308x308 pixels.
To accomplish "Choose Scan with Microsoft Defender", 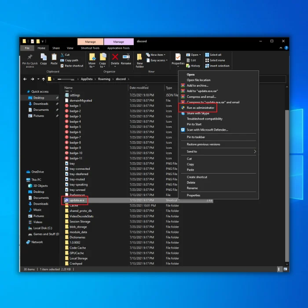I will click(207, 130).
